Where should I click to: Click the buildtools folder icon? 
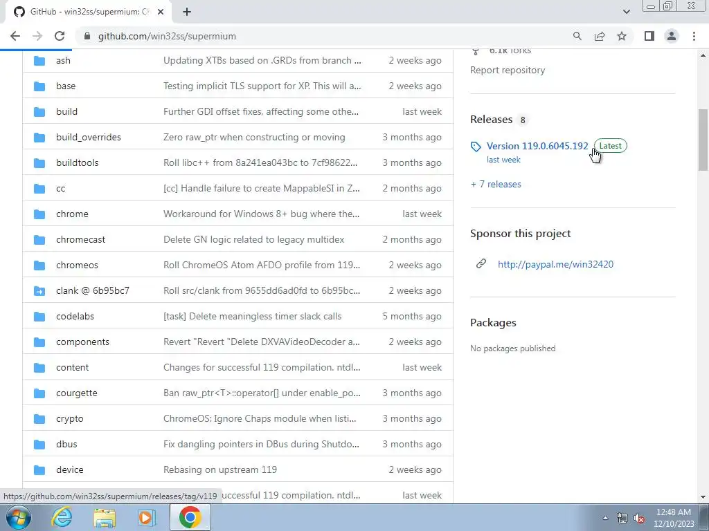pos(39,163)
